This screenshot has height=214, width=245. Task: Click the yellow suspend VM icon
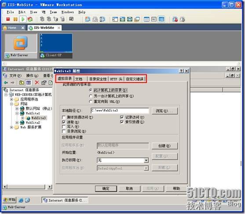15,19
